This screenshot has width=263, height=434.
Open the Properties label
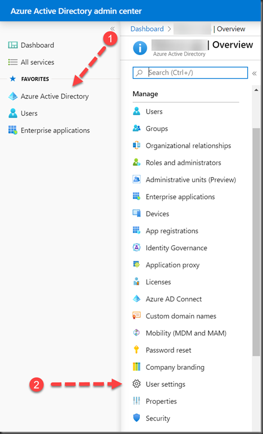(161, 401)
